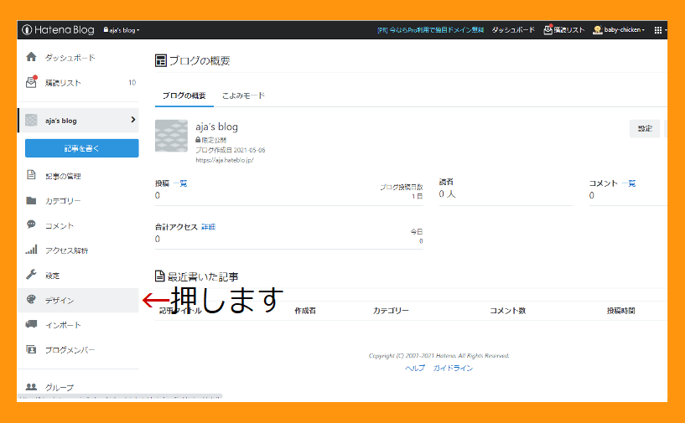Click the 記事を書く button
Viewport: 685px width, 423px height.
(81, 148)
